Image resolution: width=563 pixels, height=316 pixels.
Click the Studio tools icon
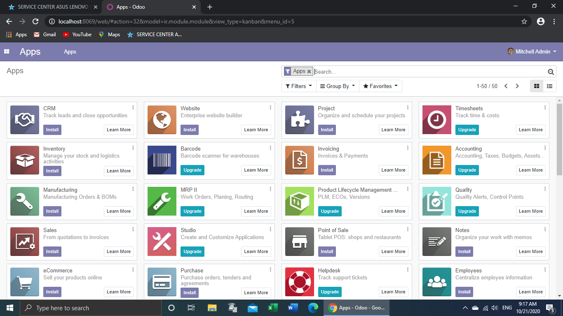[x=162, y=242]
